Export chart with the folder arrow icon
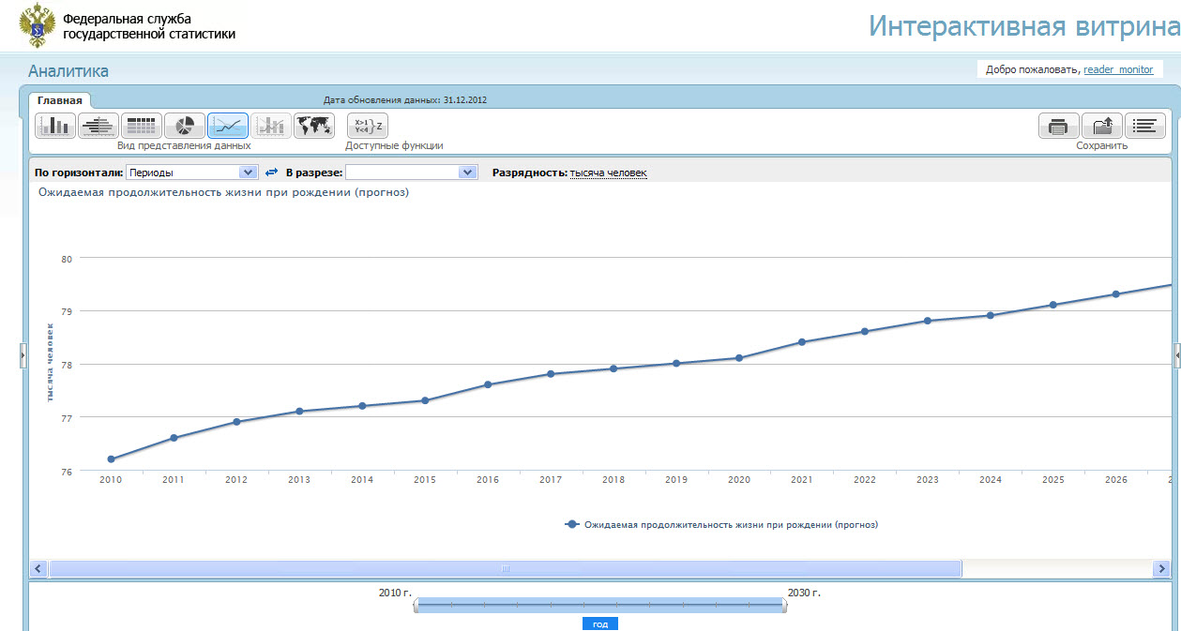 pyautogui.click(x=1101, y=126)
